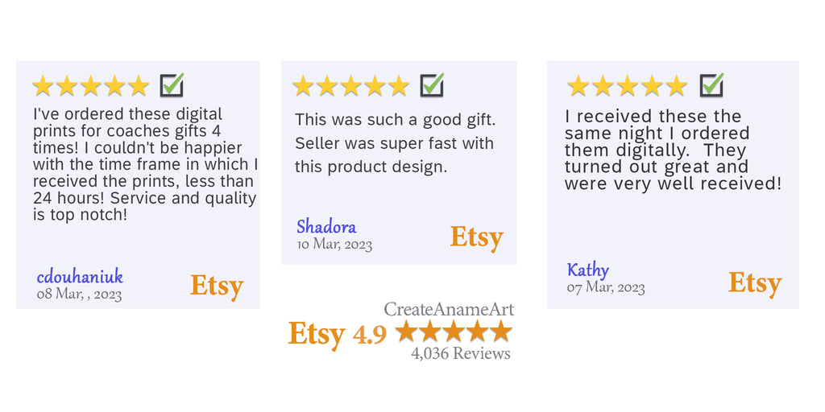Click the gold star rating in cdouhaniuk's review

point(90,85)
